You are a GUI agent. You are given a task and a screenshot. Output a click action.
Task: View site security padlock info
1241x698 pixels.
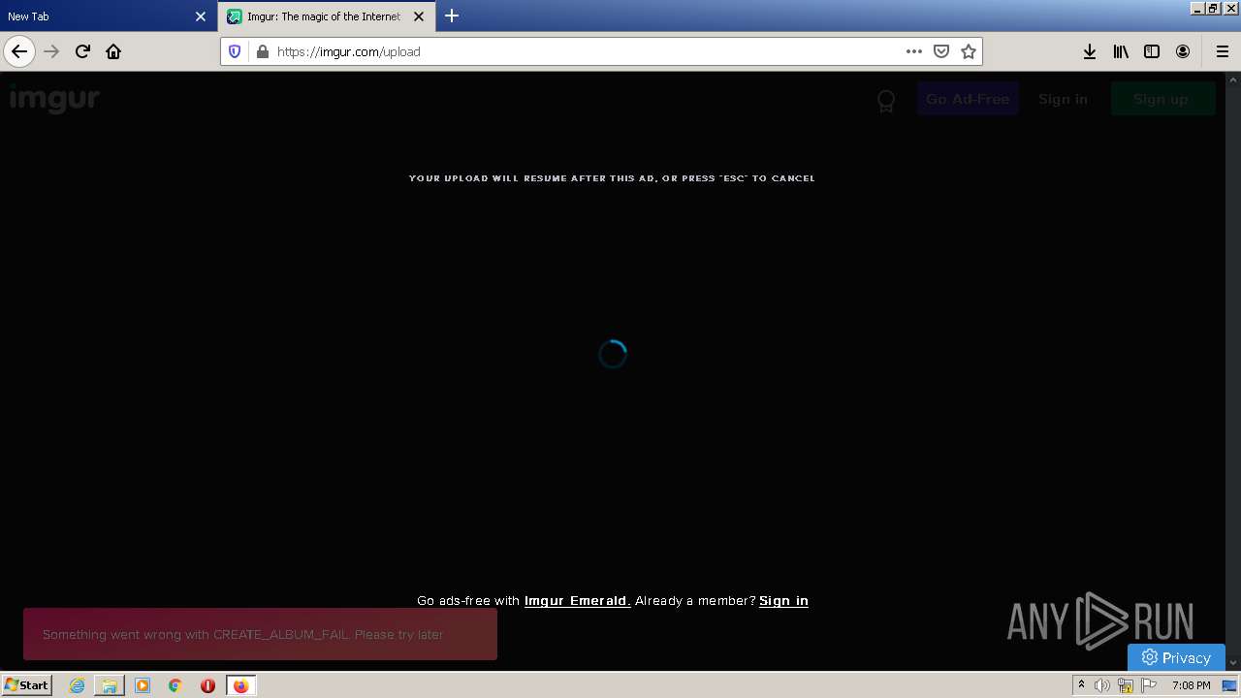(262, 51)
